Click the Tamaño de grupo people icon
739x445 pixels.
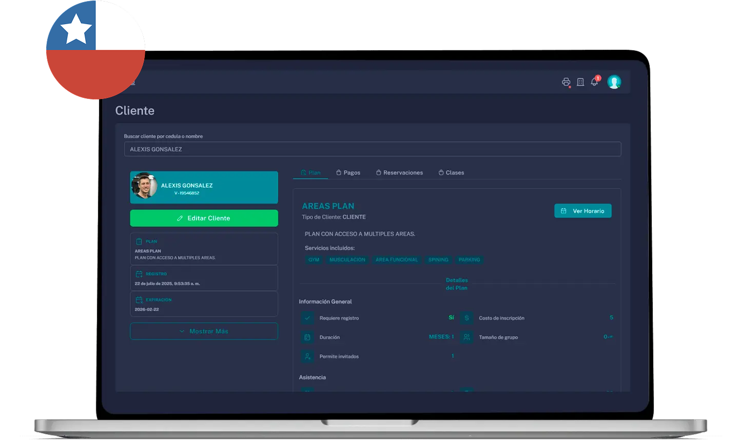[x=466, y=337]
